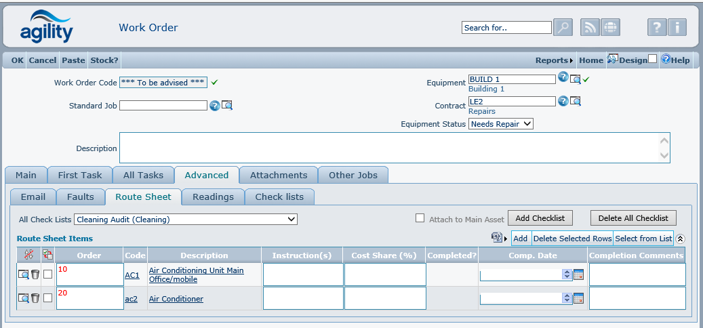Enable Attach to Main Asset checkbox

pyautogui.click(x=420, y=218)
